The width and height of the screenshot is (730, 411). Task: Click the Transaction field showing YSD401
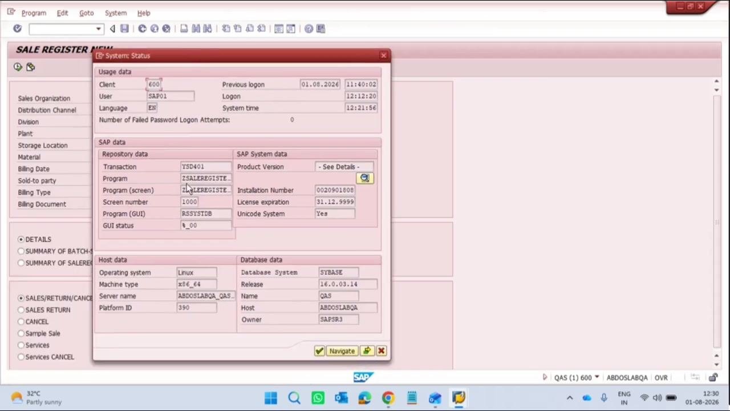point(206,167)
